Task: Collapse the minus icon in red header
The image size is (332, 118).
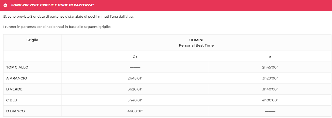Action: pyautogui.click(x=5, y=5)
